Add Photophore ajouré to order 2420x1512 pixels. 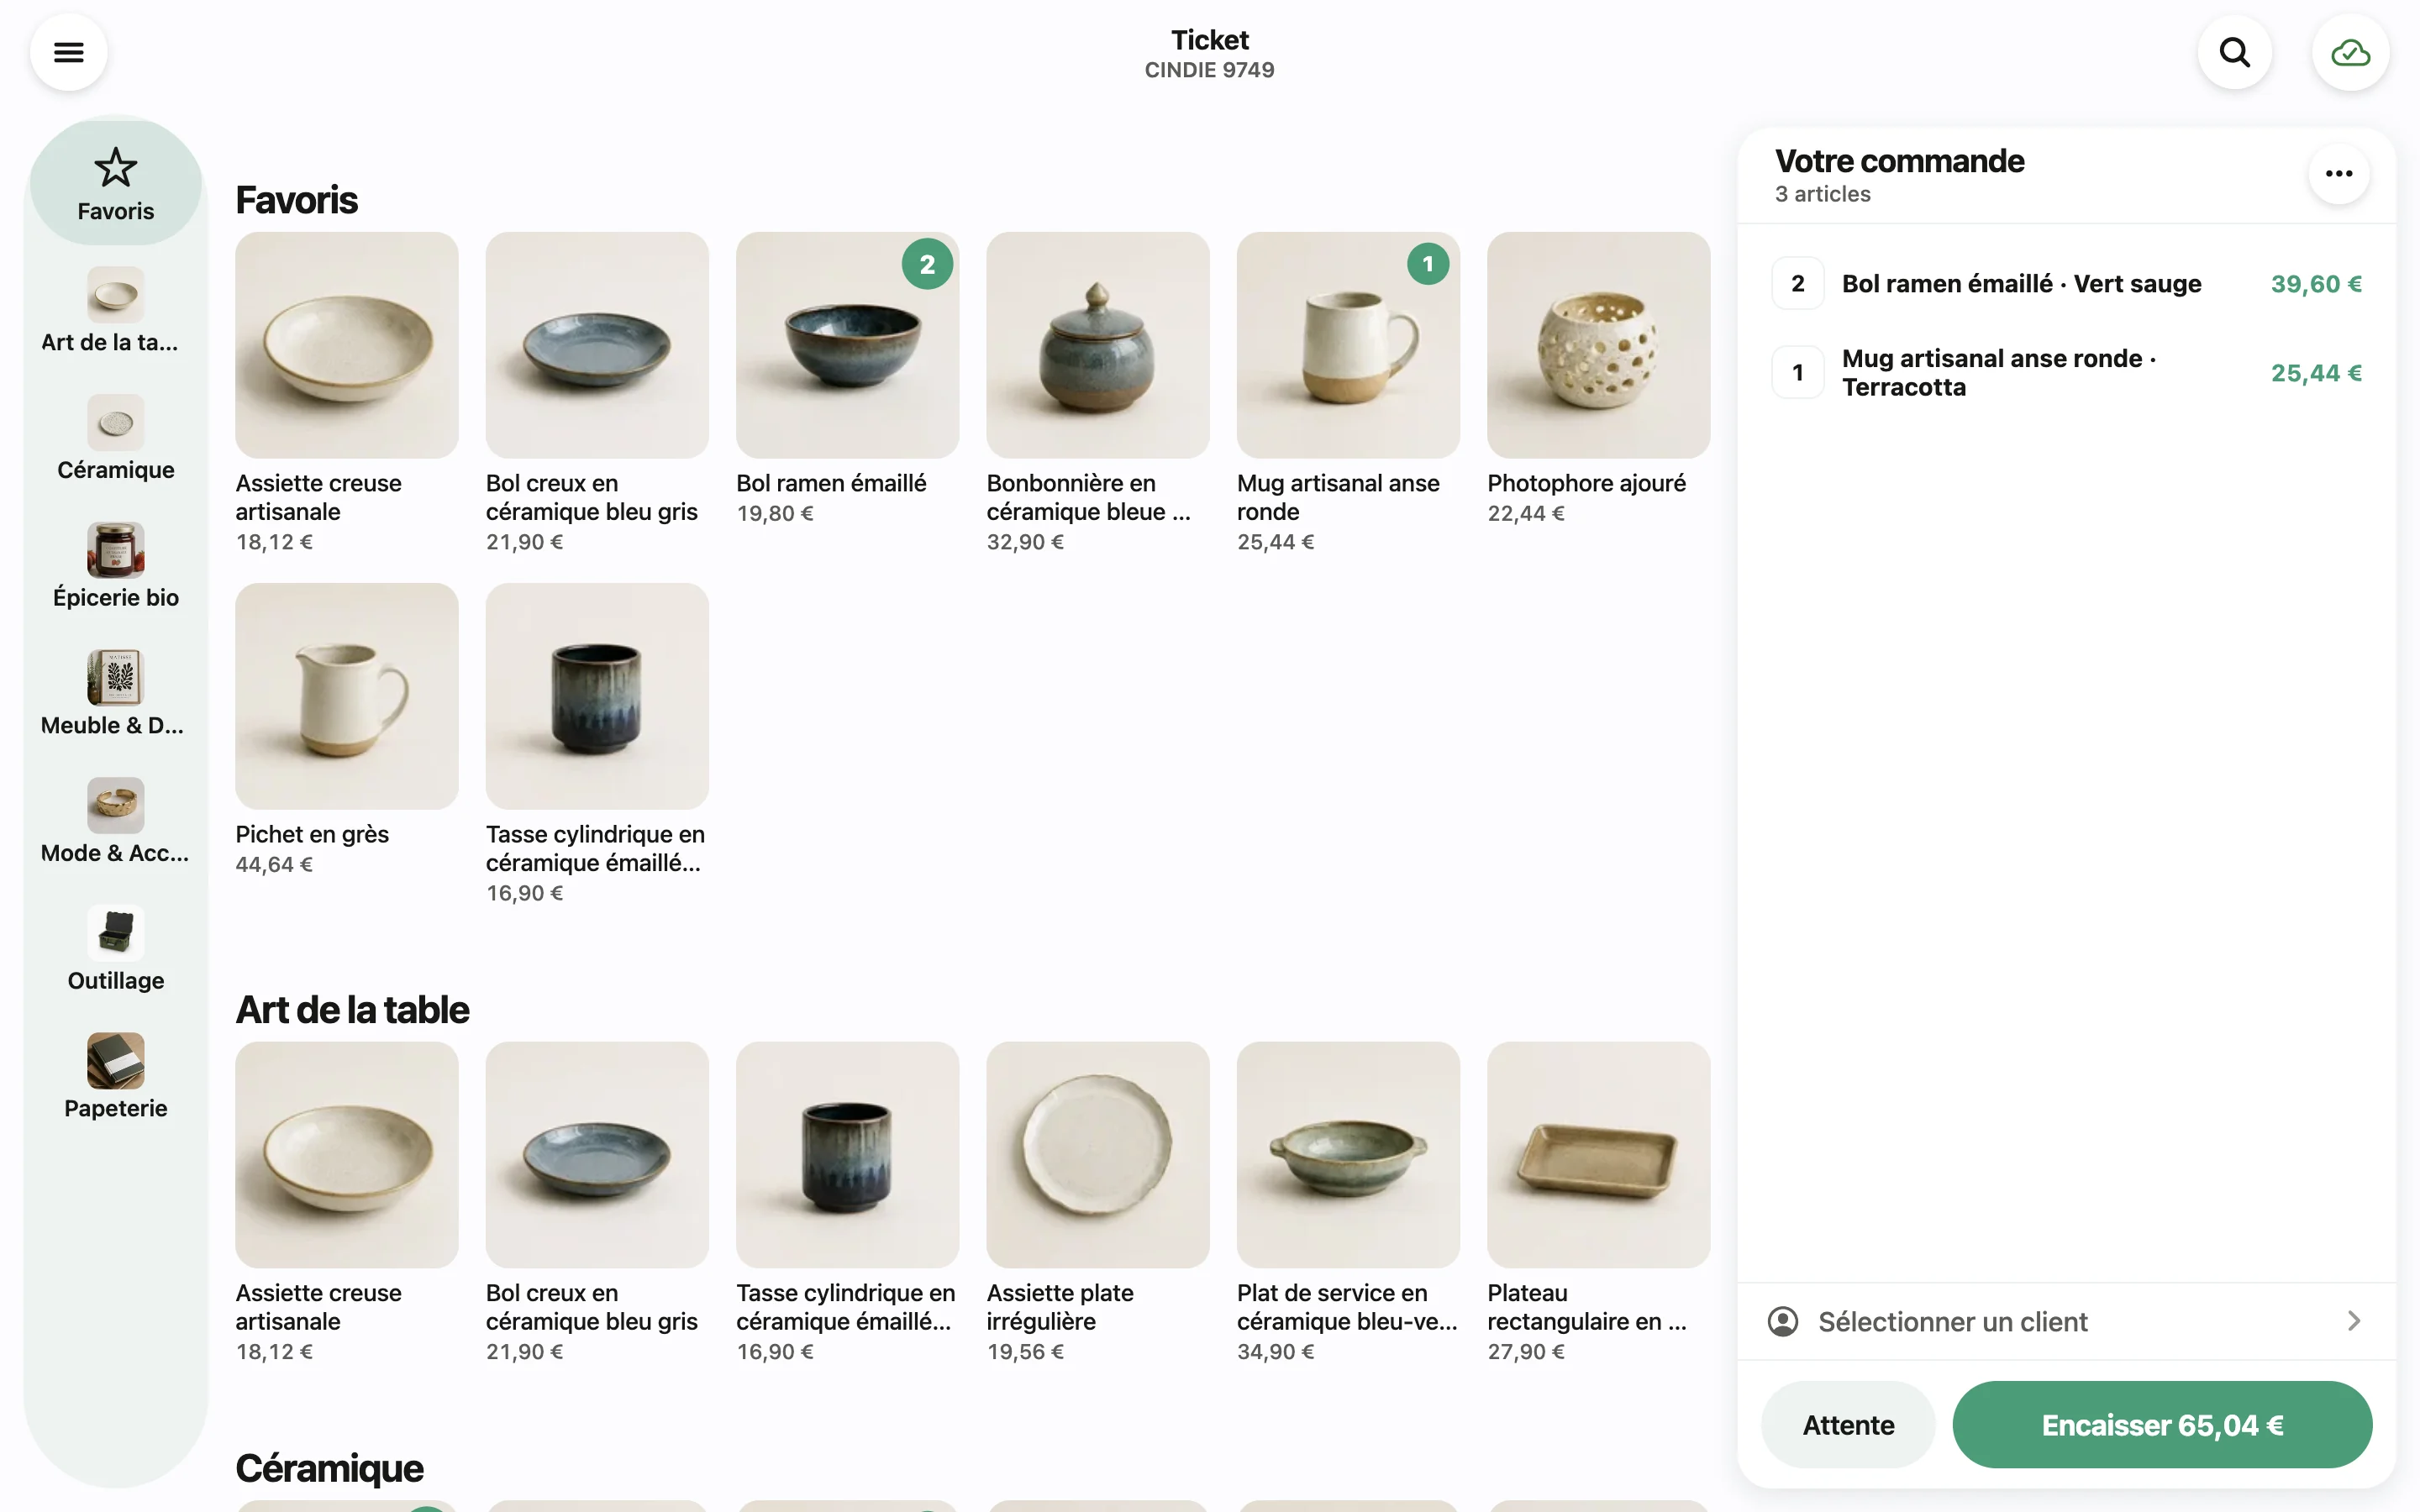click(x=1598, y=380)
